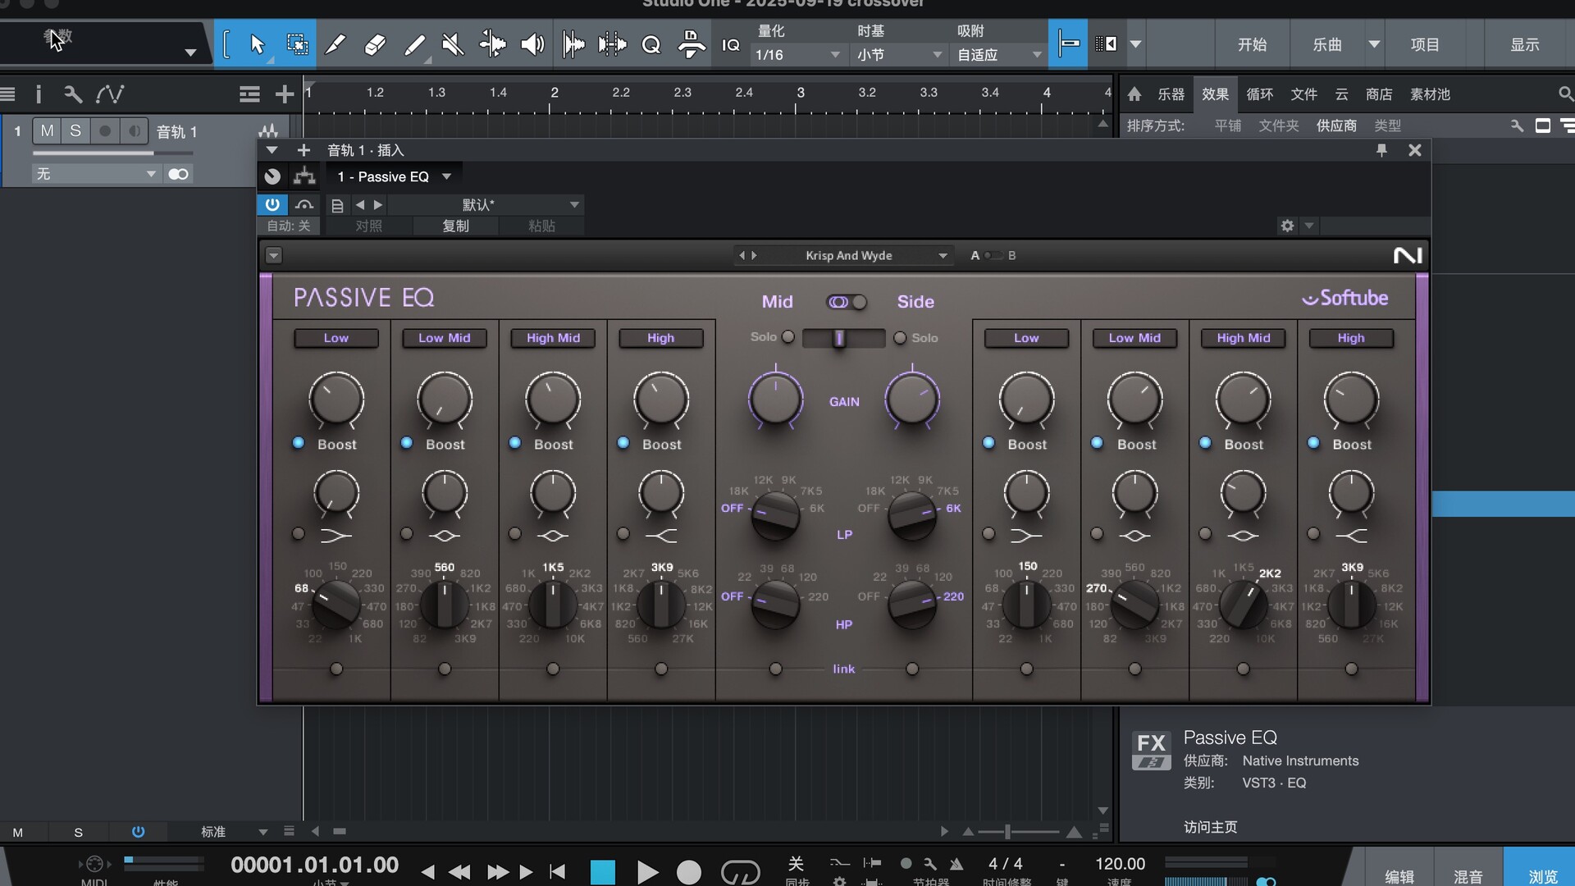This screenshot has height=886, width=1575.
Task: Click the IQ quantize button
Action: pyautogui.click(x=731, y=45)
